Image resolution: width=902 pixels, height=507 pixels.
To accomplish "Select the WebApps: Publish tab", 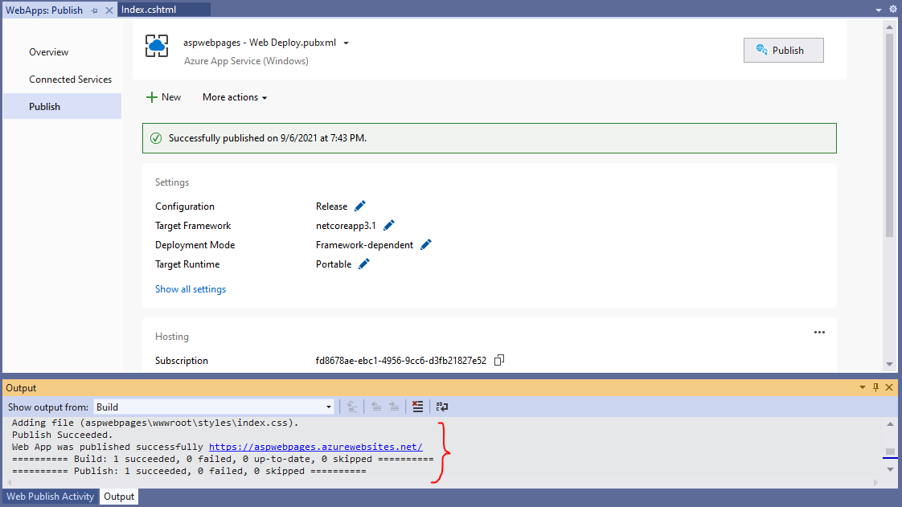I will pyautogui.click(x=44, y=10).
